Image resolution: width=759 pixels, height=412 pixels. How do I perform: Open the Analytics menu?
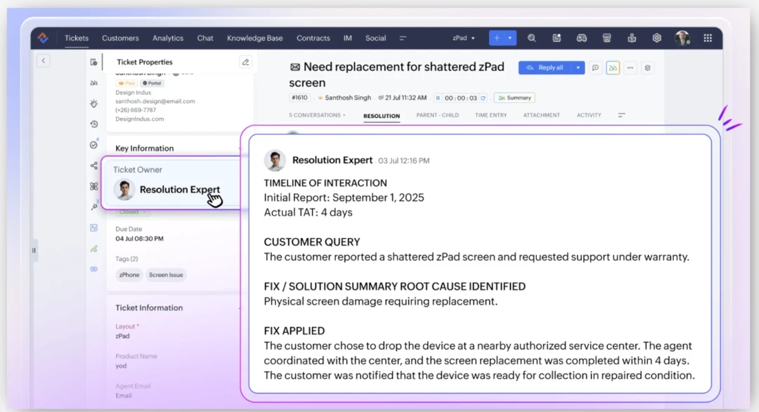click(168, 38)
